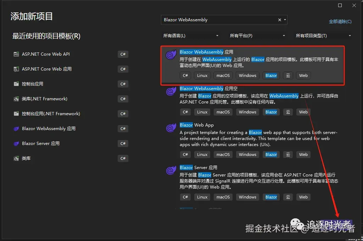Screen dimensions: 363x241
Task: Open the 所有语言(L) language filter dropdown
Action: tap(191, 36)
